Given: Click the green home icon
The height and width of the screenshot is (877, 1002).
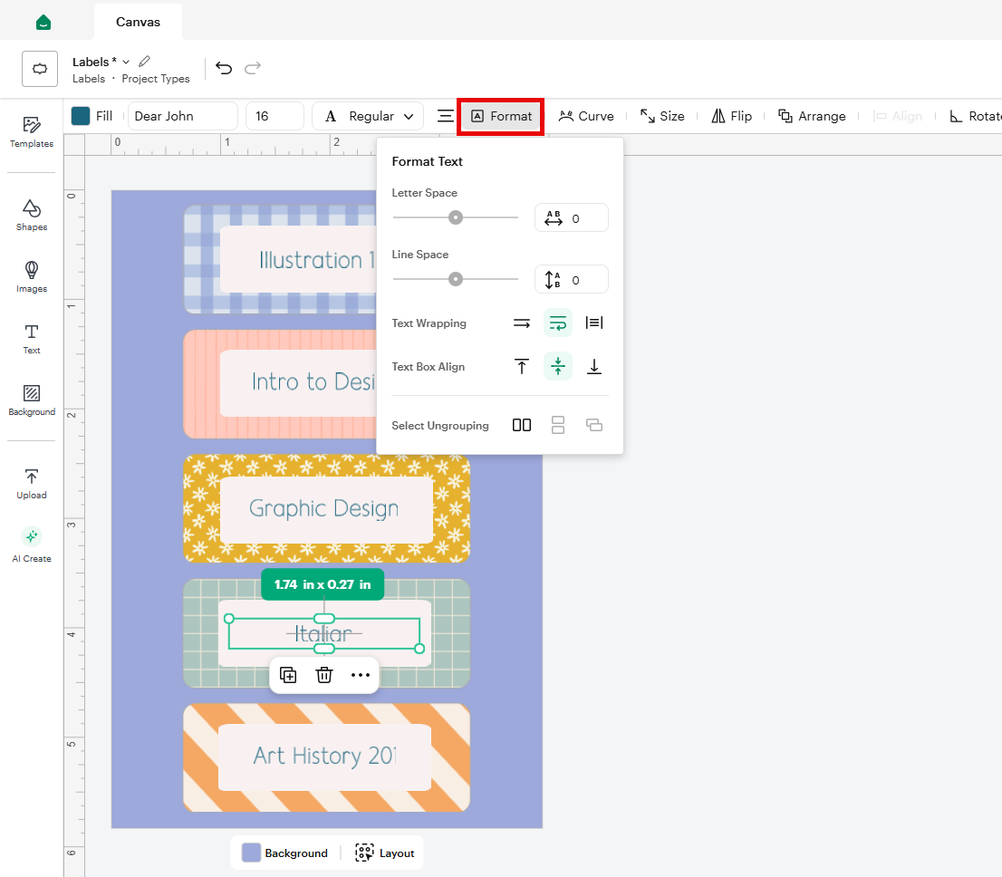Looking at the screenshot, I should tap(43, 23).
